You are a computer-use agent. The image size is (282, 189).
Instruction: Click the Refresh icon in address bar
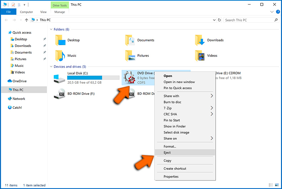tap(220, 20)
